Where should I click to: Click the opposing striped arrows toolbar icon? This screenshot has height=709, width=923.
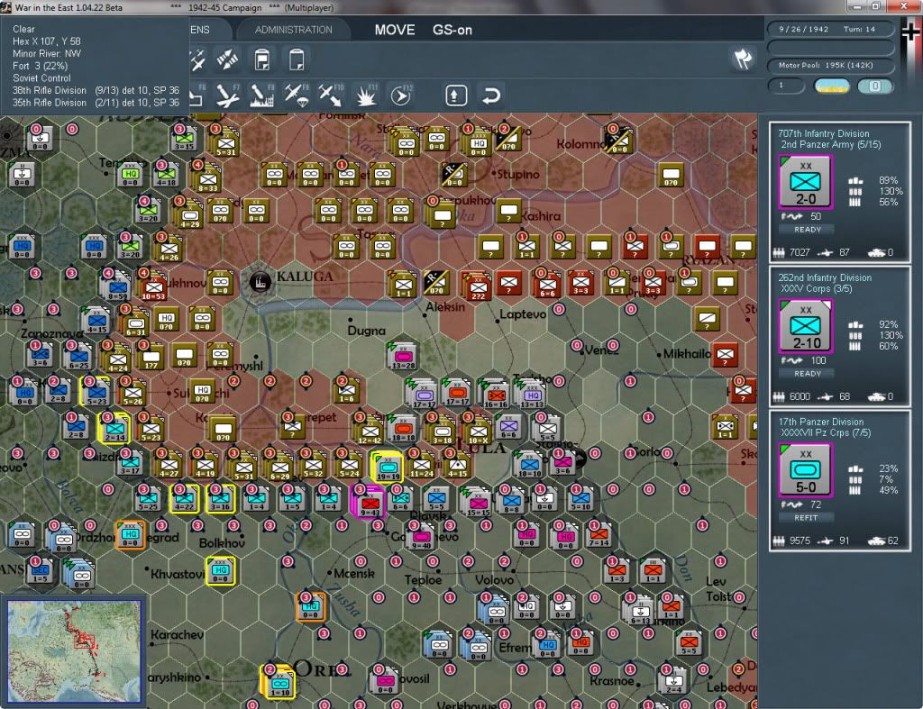(227, 59)
